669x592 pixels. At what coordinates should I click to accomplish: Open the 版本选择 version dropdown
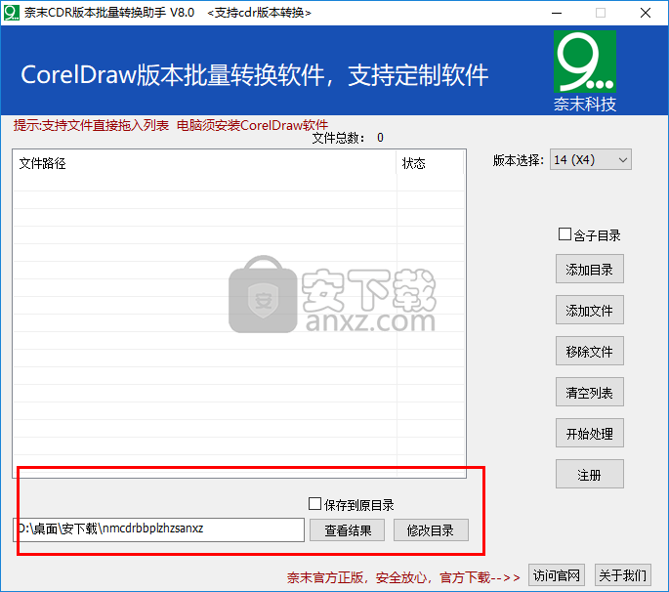pyautogui.click(x=591, y=160)
